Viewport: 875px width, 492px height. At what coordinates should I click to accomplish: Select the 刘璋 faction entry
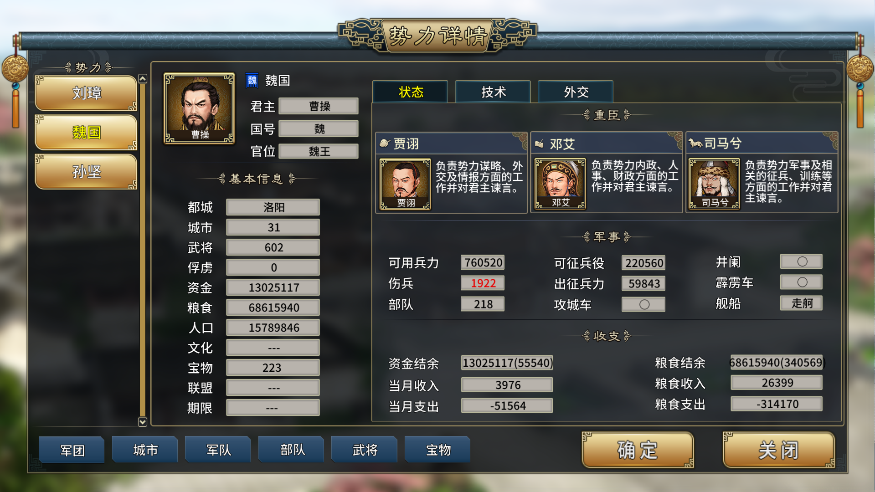(x=86, y=93)
